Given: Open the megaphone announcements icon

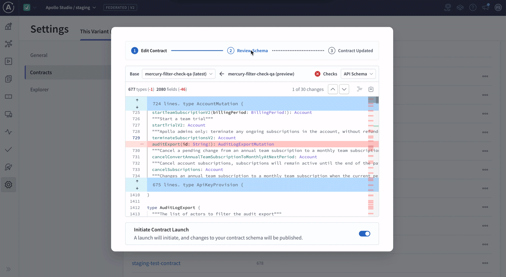Looking at the screenshot, I should [486, 7].
